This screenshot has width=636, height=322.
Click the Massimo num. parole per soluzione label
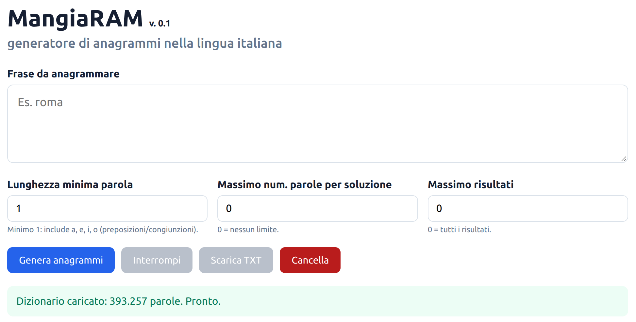[305, 185]
